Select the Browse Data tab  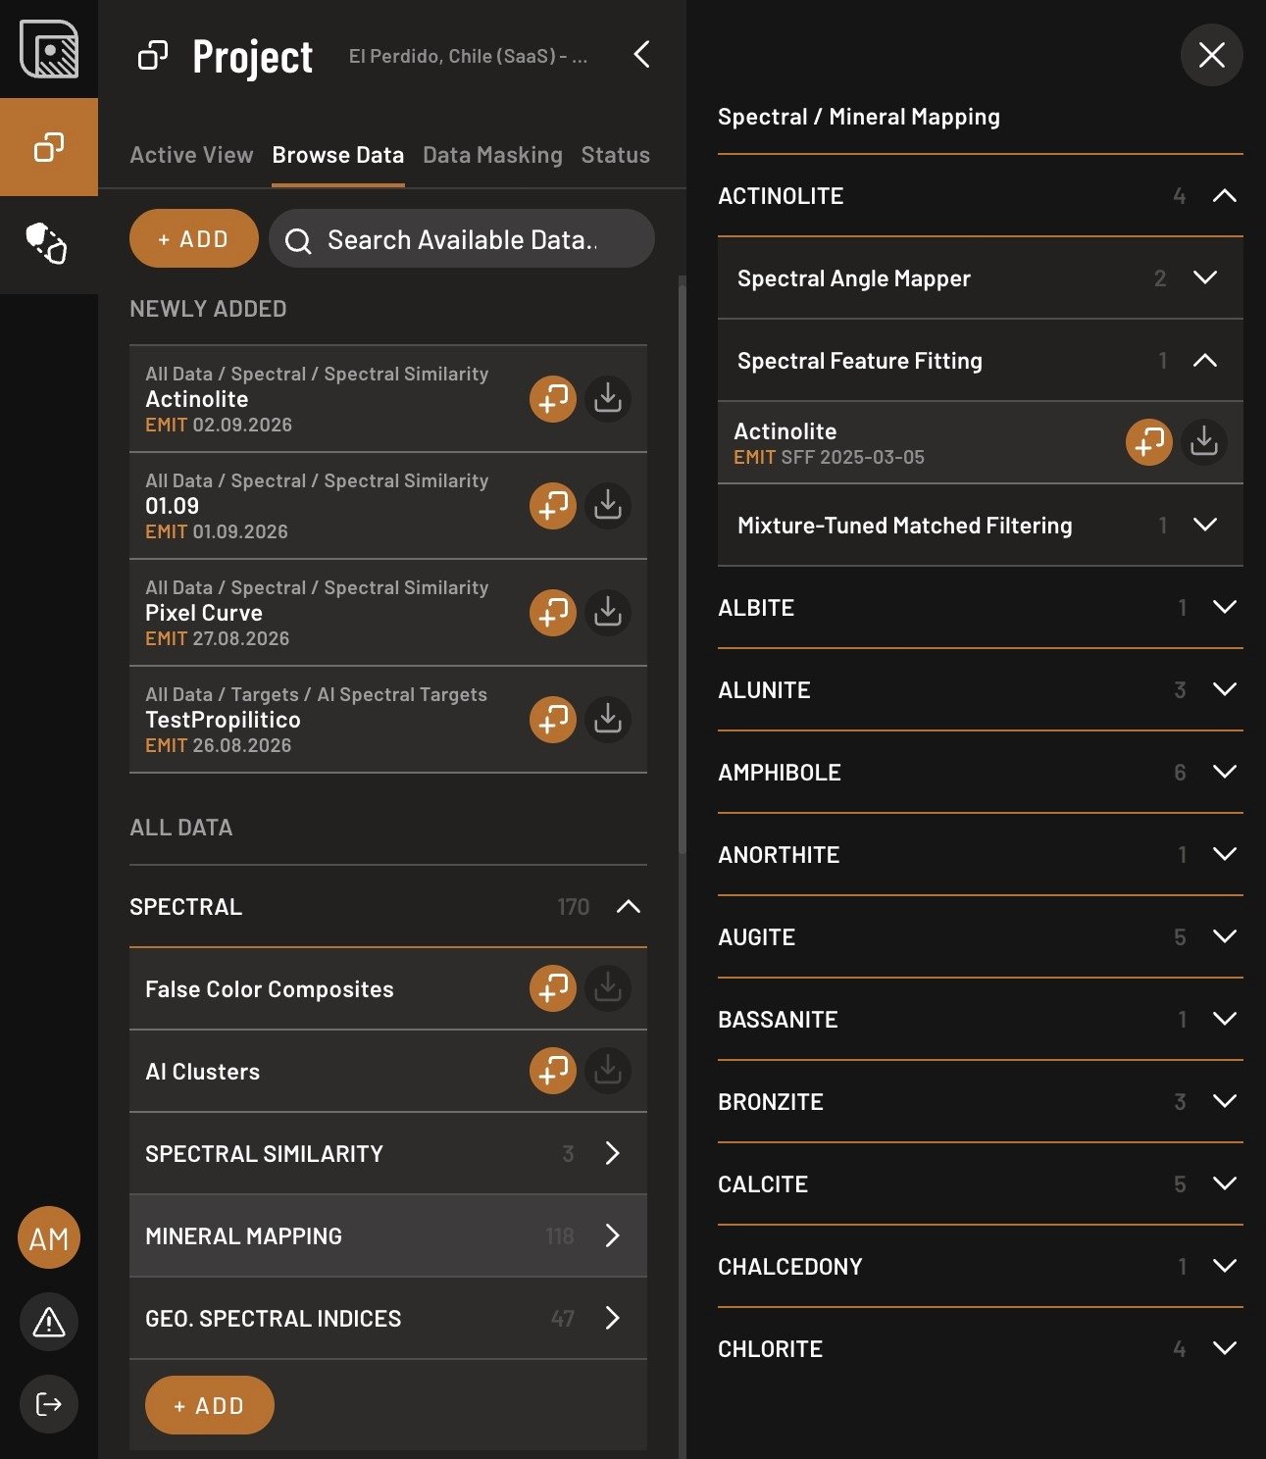(338, 155)
